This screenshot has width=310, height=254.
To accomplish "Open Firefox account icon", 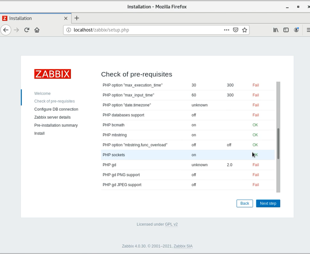I will click(x=296, y=30).
